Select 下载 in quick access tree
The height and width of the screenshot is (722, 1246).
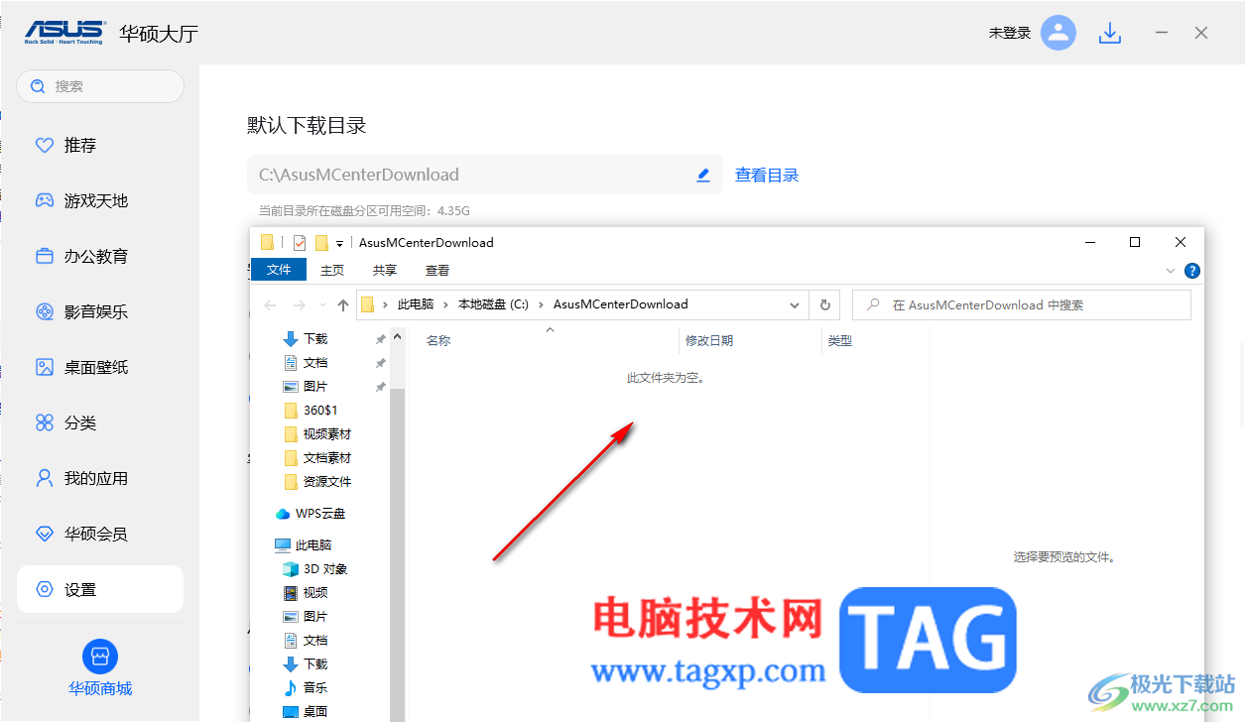tap(315, 339)
